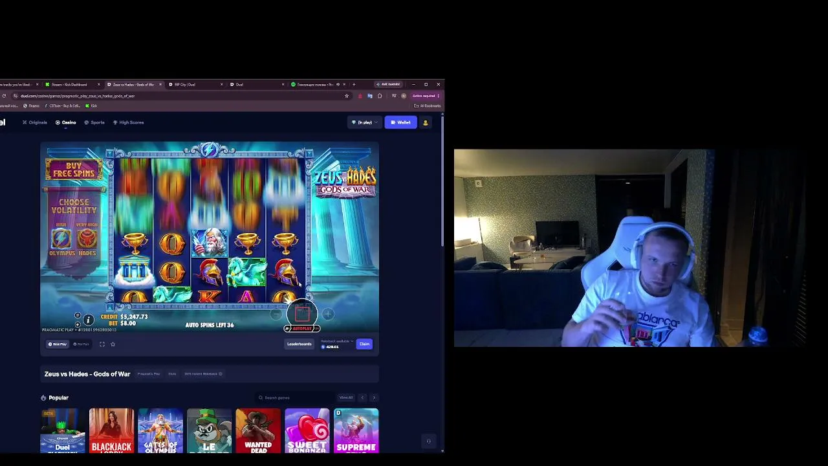Click the Slots category tag
828x466 pixels.
(x=172, y=374)
